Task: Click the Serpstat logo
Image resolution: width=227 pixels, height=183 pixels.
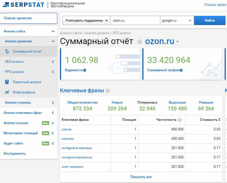Action: (23, 5)
